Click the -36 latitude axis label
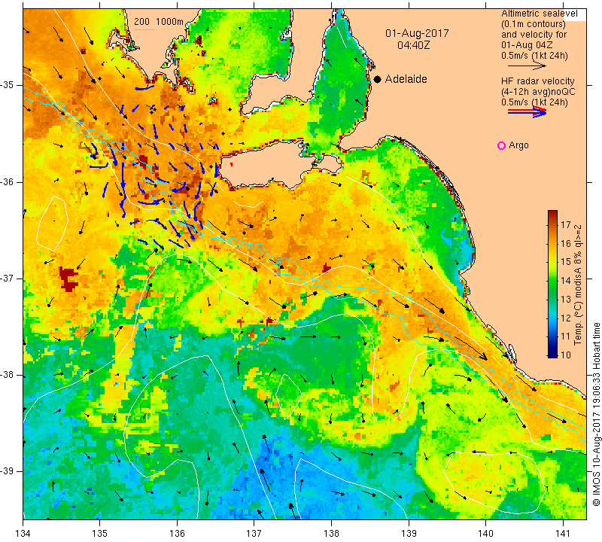This screenshot has width=602, height=542. tap(8, 181)
